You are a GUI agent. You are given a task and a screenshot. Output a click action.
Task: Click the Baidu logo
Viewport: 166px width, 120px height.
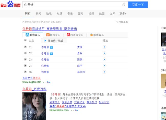(x=10, y=4)
